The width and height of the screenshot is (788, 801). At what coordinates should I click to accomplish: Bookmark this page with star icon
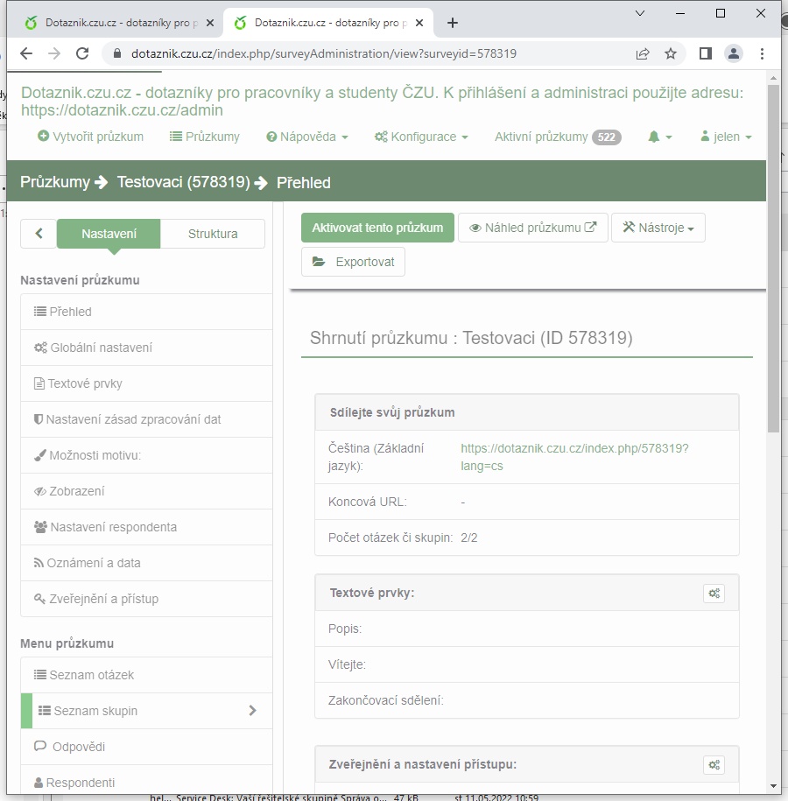tap(671, 53)
